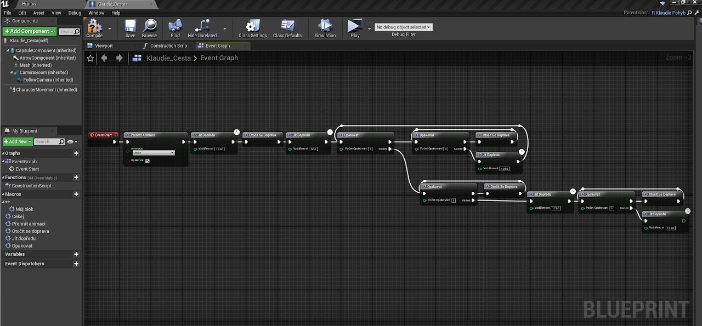Screen dimensions: 702x326
Task: Save the blueprint with the Save icon
Action: click(130, 26)
